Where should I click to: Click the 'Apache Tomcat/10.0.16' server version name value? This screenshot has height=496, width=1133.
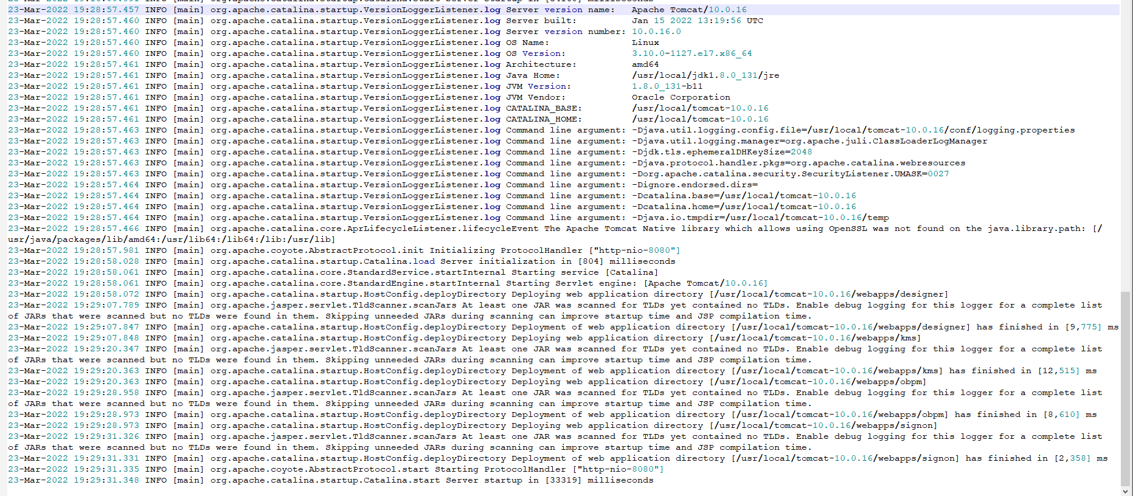click(x=689, y=10)
